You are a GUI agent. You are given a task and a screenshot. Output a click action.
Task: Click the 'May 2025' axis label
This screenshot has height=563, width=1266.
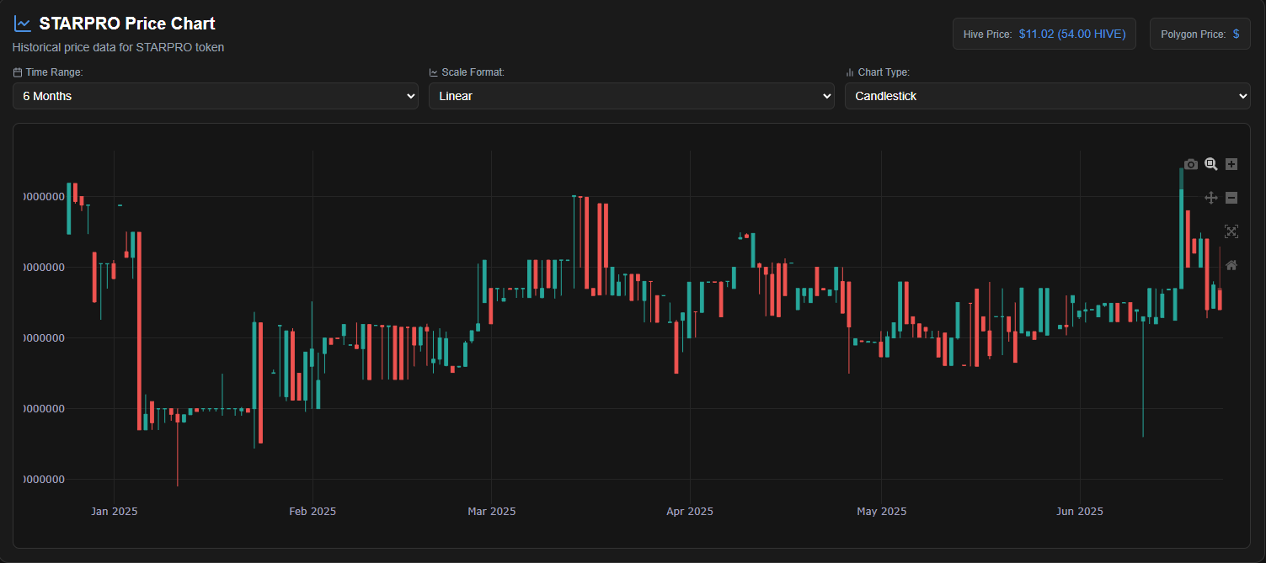[882, 512]
